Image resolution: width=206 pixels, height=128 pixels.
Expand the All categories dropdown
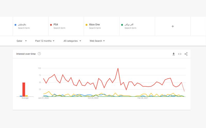72,41
